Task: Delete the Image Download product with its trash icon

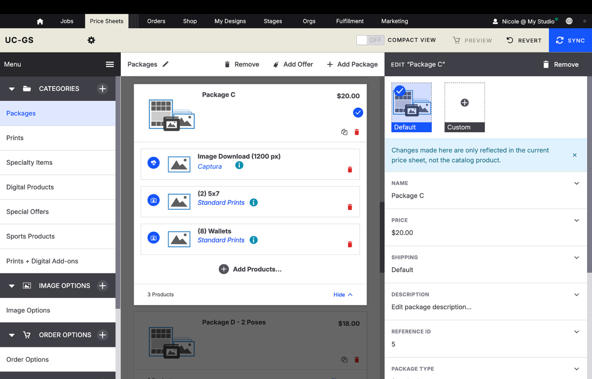Action: pyautogui.click(x=350, y=170)
